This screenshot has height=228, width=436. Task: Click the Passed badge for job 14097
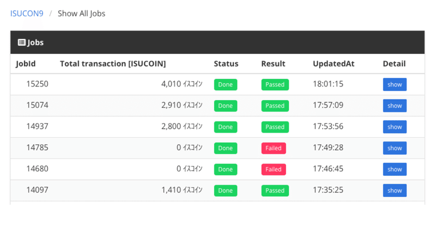pos(275,190)
